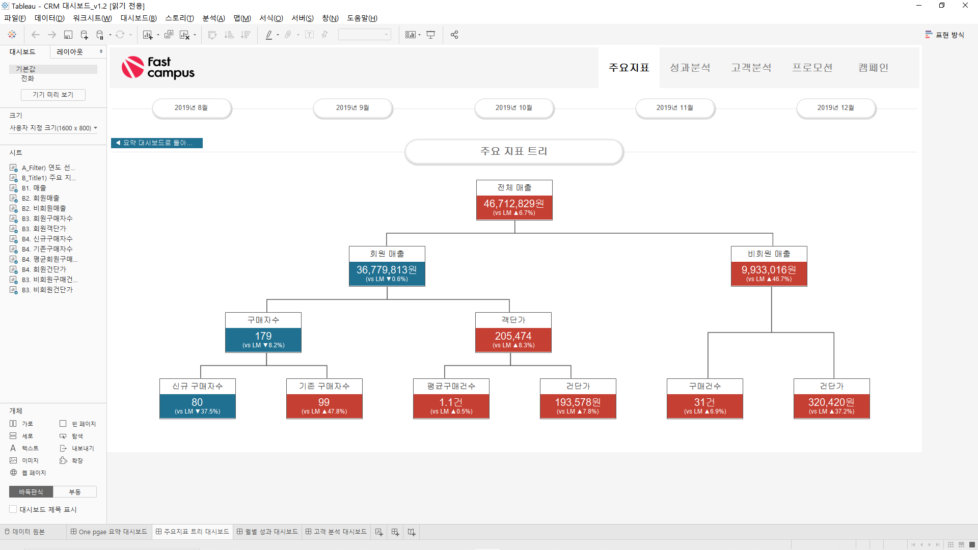Click the show/hide cards icon
This screenshot has height=550, width=978.
[411, 35]
